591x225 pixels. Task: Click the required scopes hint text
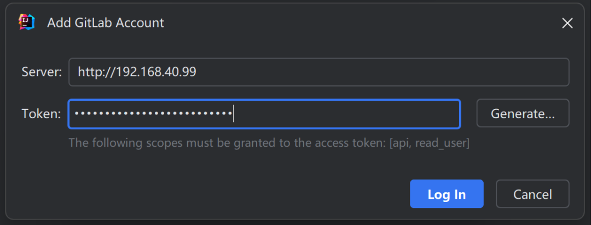click(x=219, y=143)
